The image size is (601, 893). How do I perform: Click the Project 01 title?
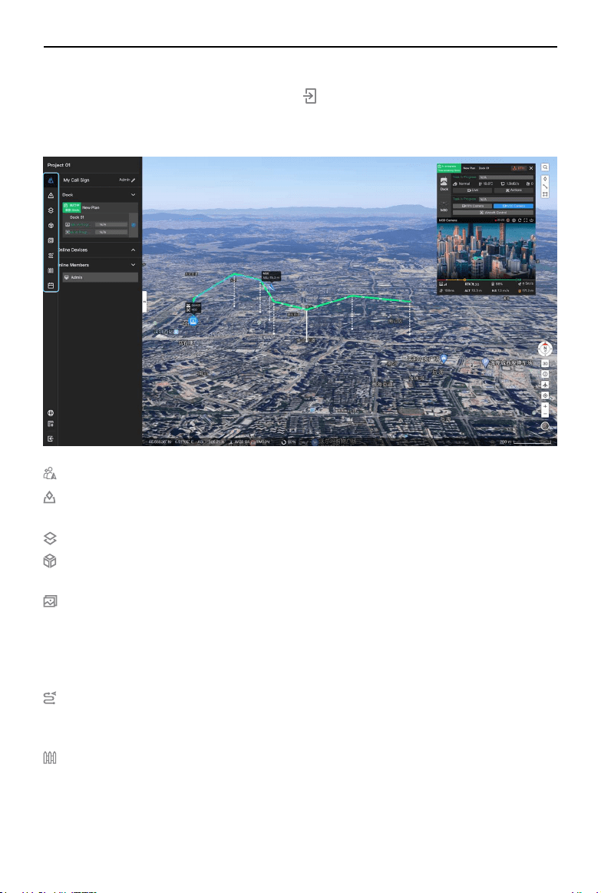pos(58,165)
